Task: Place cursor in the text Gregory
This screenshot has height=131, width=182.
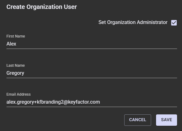Action: 15,73
